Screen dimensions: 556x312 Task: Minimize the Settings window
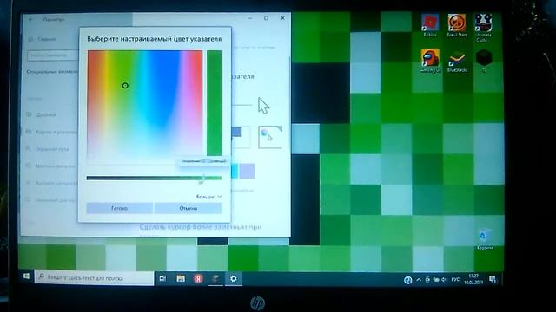[x=250, y=18]
